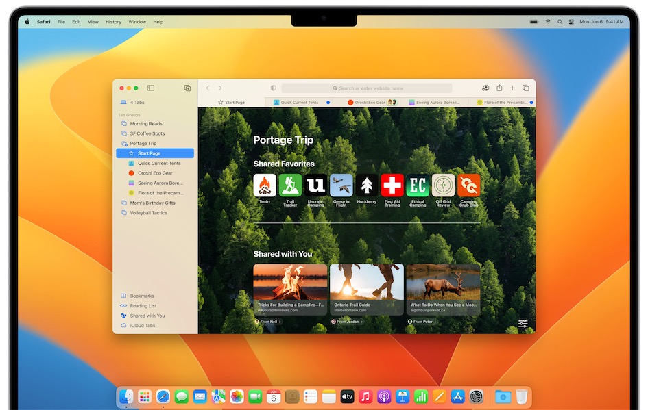Open the Trail Tracker favorite

click(x=290, y=185)
